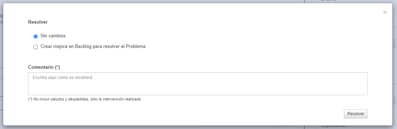
Task: Click the "Sin cambios" label text
Action: coord(53,36)
